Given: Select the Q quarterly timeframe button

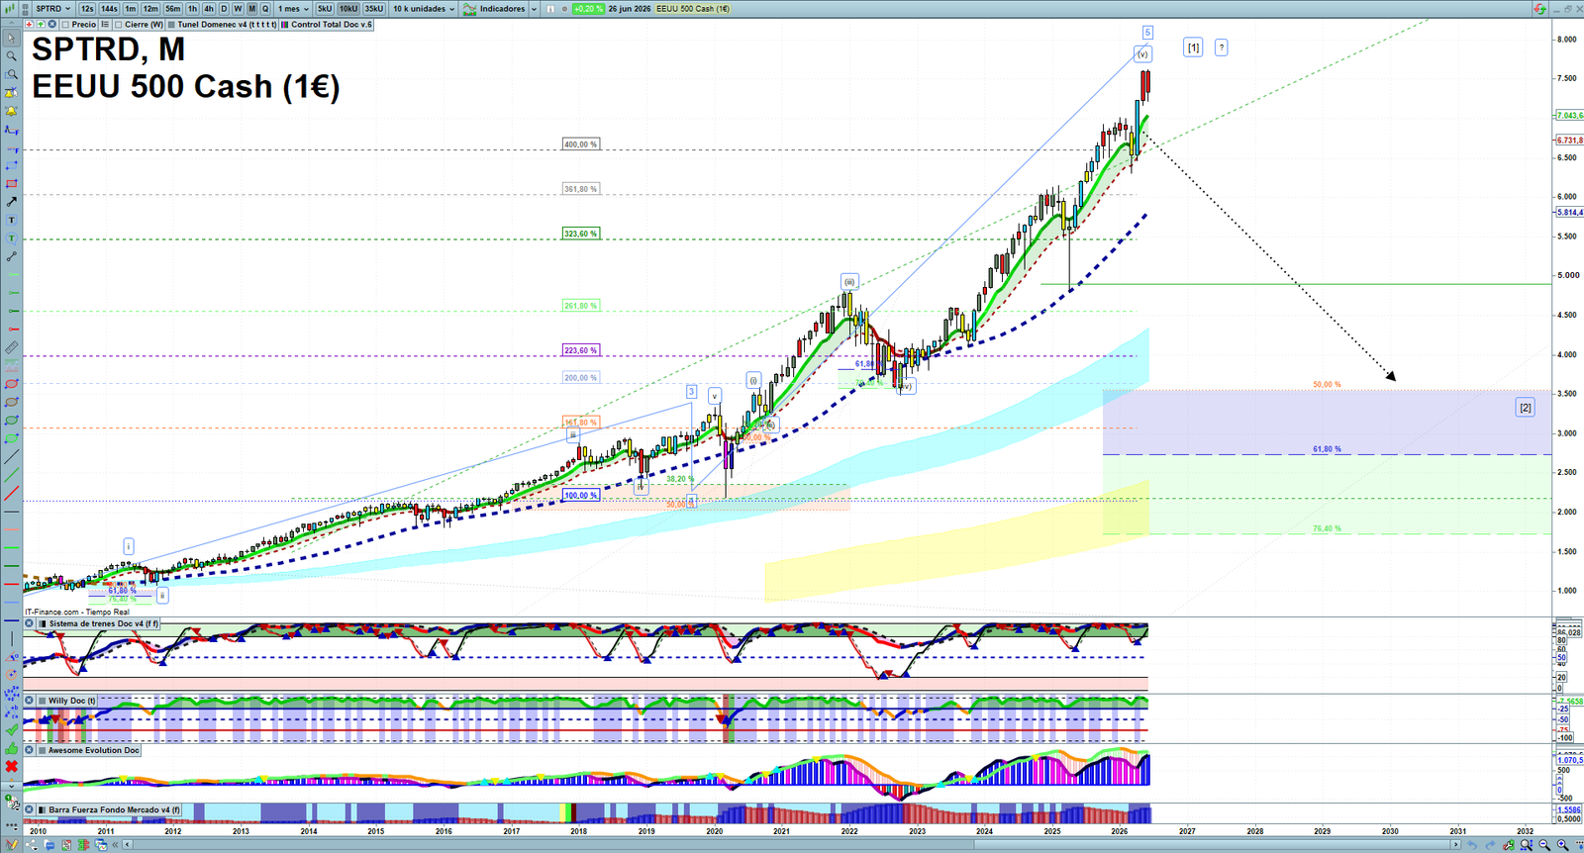Looking at the screenshot, I should coord(265,9).
